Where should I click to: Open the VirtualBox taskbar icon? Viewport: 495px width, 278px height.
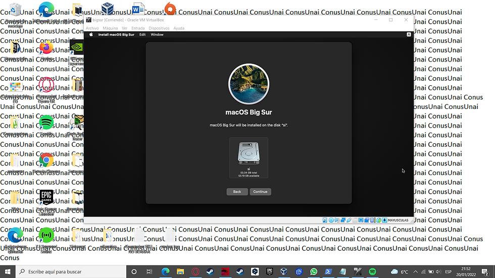tap(284, 271)
